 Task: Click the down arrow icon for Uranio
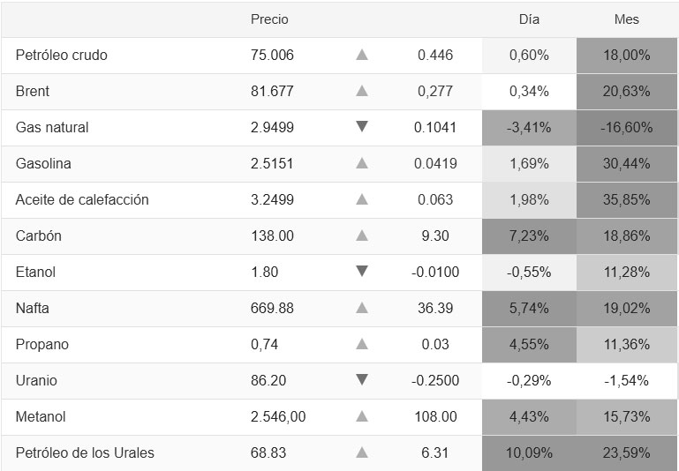click(361, 380)
